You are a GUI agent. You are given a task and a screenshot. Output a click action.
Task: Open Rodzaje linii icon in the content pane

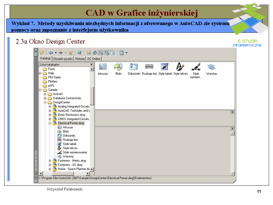149,69
